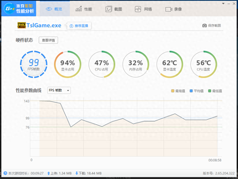Click the clock icon for 本次游戏时长
Image resolution: width=238 pixels, height=179 pixels.
(x=5, y=173)
